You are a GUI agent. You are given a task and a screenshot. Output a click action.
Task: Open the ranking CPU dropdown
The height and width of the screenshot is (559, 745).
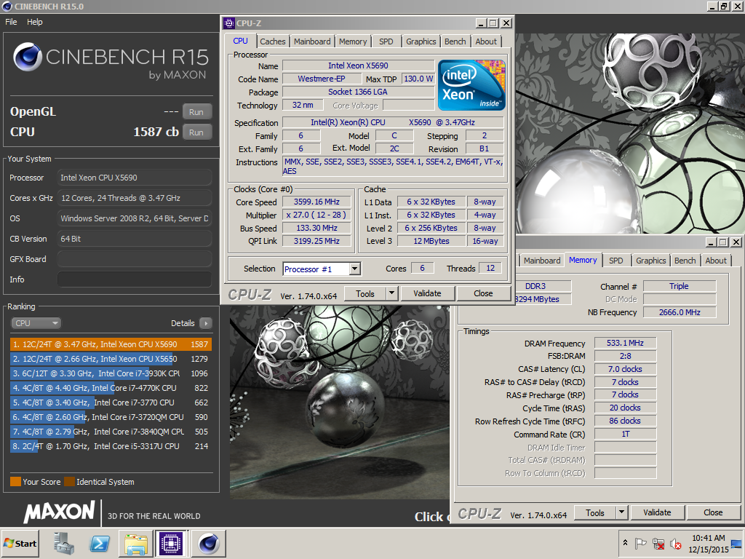(36, 323)
